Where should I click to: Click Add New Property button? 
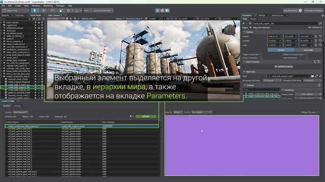[283, 66]
